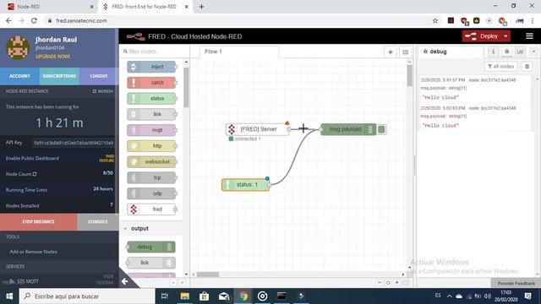Select the status node in the palette
This screenshot has height=304, width=541.
coord(151,99)
